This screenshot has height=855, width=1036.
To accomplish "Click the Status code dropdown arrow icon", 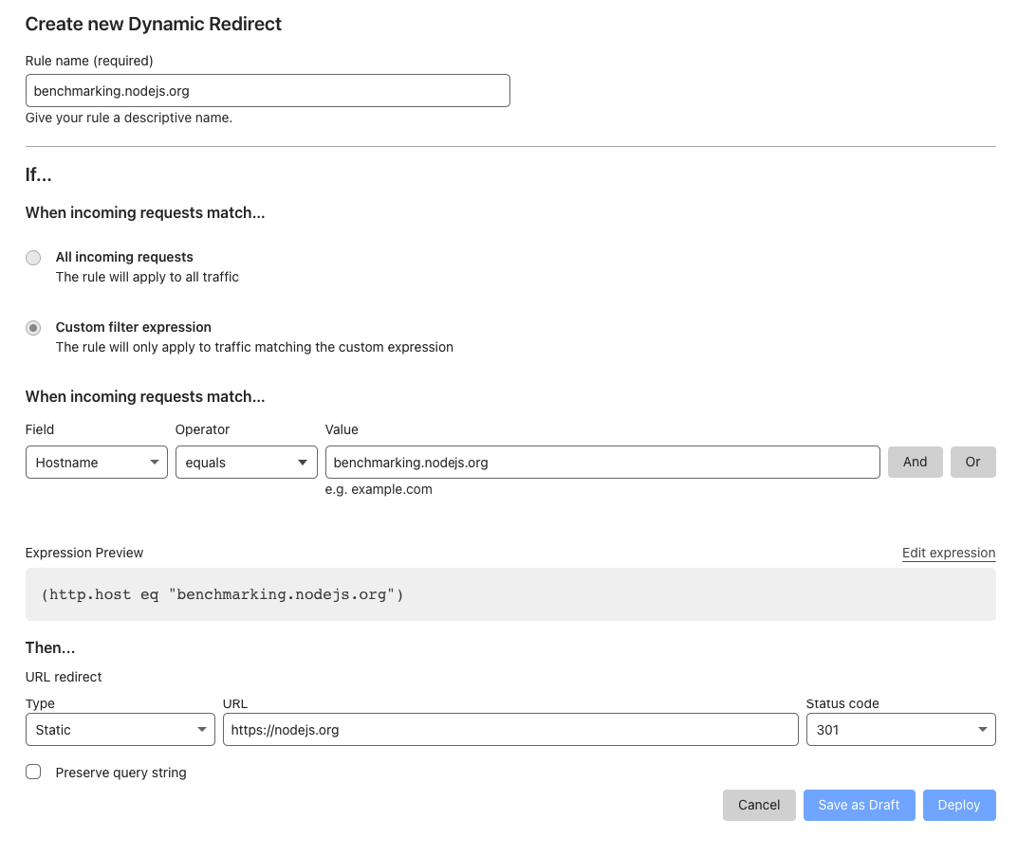I will pyautogui.click(x=982, y=730).
